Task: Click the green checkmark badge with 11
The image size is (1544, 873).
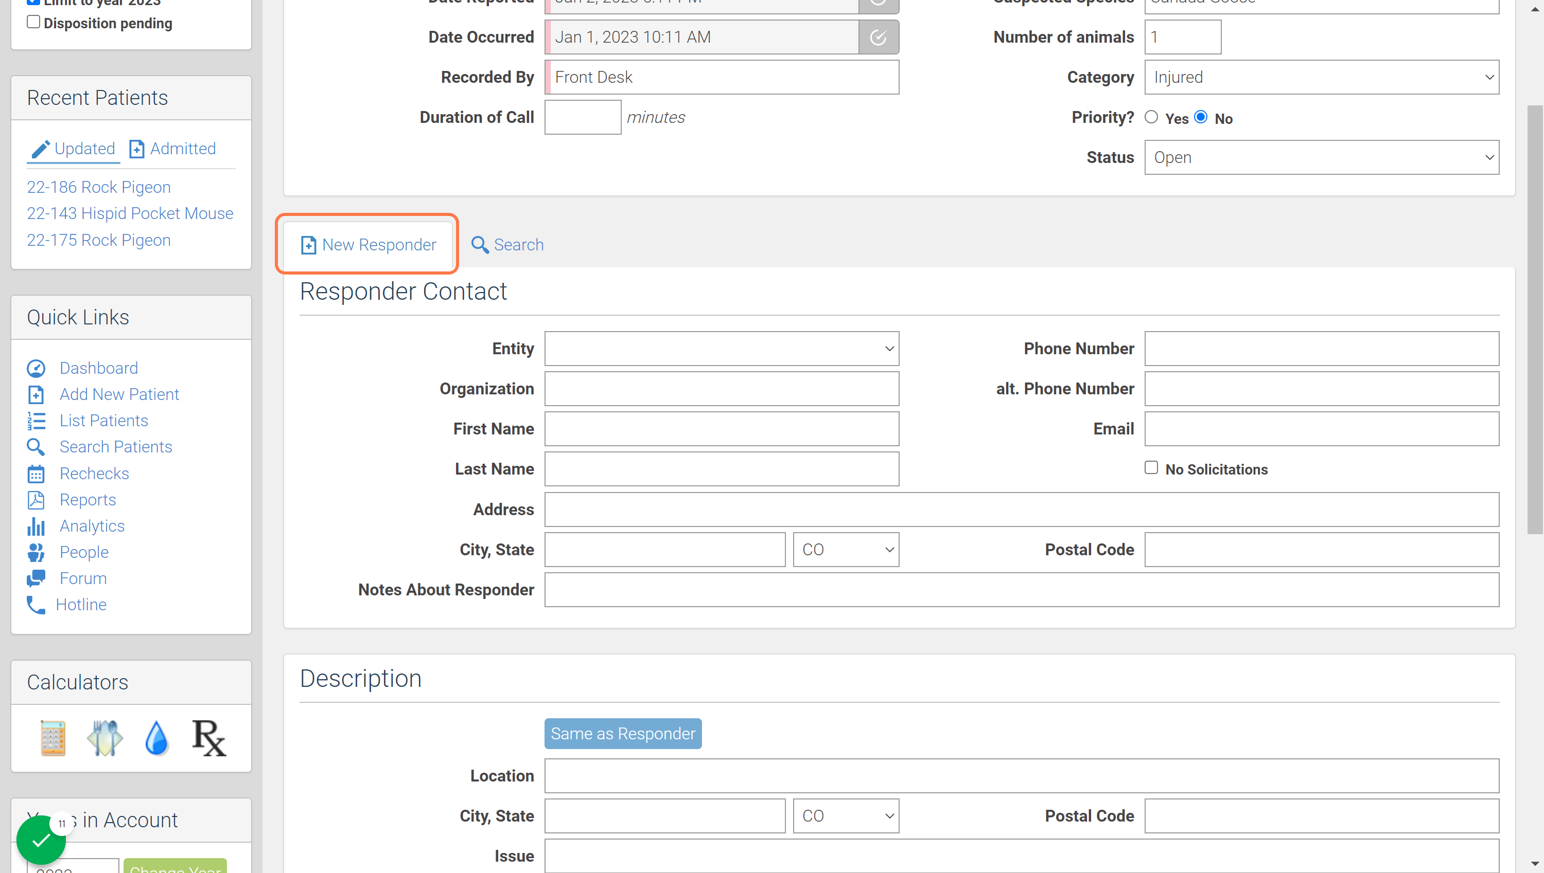Action: 41,840
